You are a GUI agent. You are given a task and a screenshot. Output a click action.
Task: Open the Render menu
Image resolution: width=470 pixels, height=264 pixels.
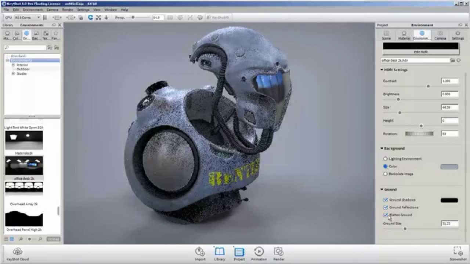coord(68,10)
